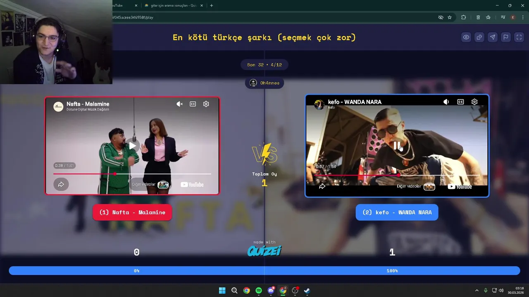Open Diğer videolar on Nafta video
This screenshot has width=529, height=297.
pyautogui.click(x=150, y=184)
